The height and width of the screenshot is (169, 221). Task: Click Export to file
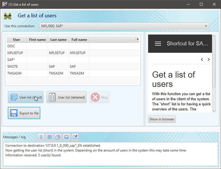point(24,113)
